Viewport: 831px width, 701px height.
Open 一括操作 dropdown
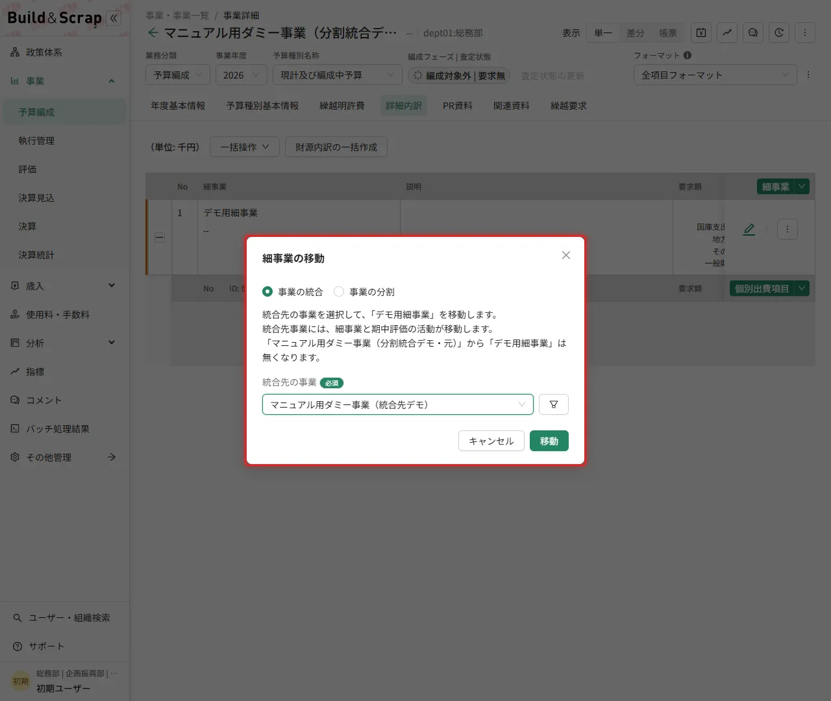[245, 147]
